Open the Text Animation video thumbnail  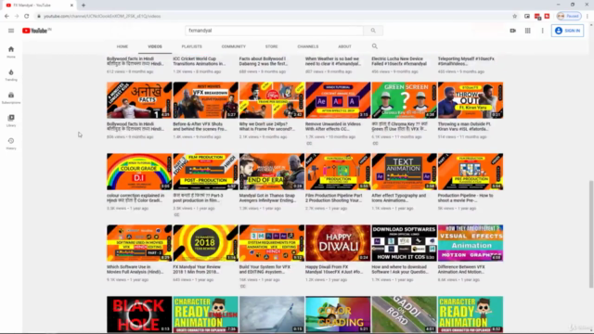(405, 172)
